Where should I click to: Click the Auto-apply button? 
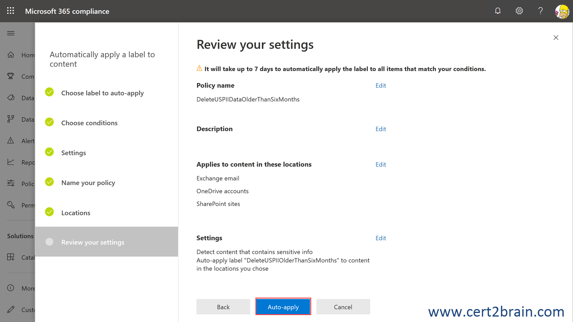[283, 307]
